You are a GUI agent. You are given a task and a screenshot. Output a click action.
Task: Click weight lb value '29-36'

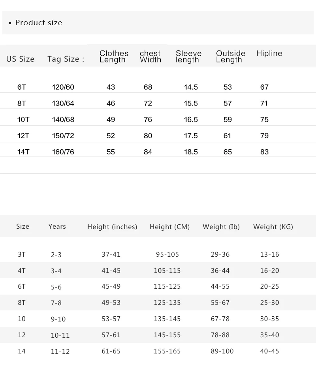tap(220, 254)
